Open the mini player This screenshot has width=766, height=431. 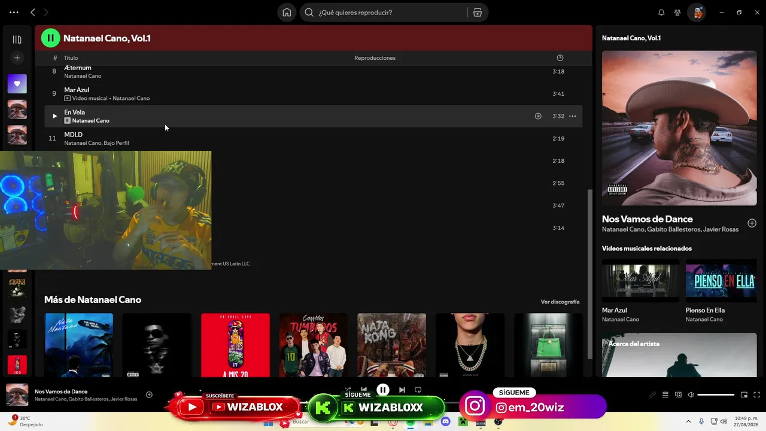(x=744, y=394)
